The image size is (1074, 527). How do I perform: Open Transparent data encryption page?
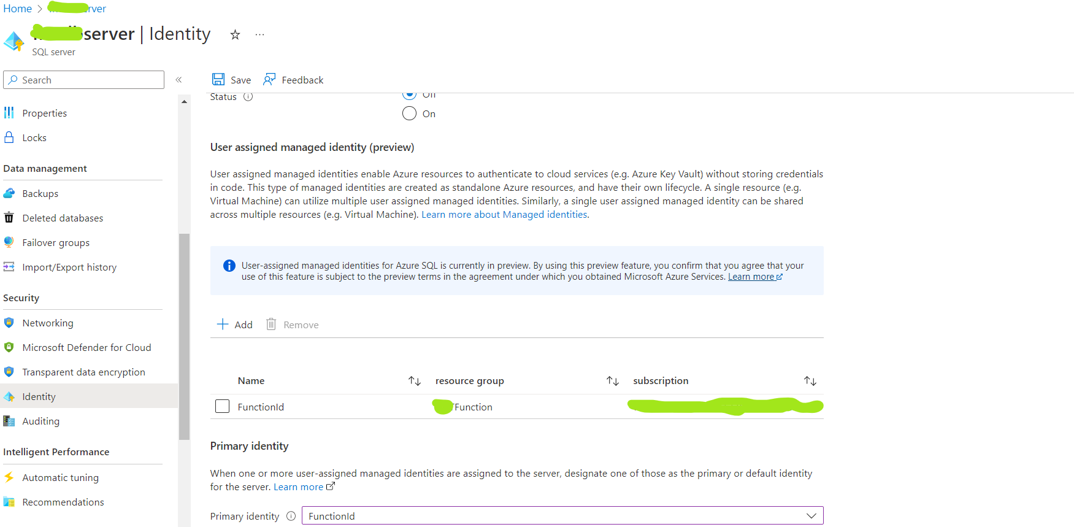83,372
